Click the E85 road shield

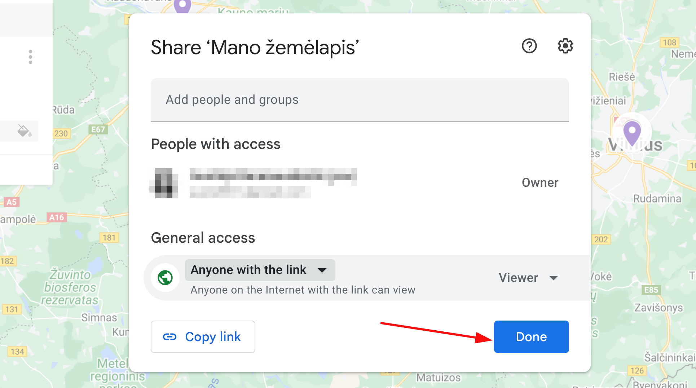click(x=651, y=290)
